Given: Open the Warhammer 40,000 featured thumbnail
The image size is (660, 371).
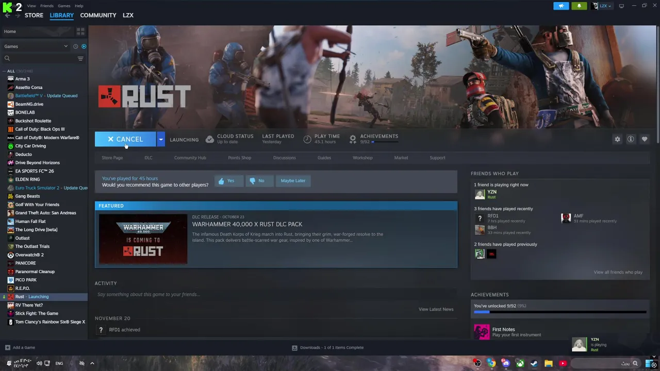Looking at the screenshot, I should pos(143,239).
